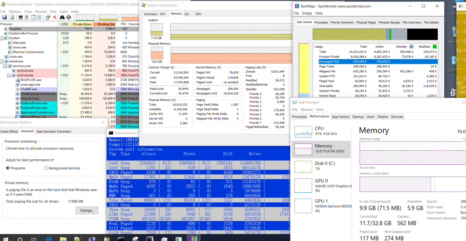Click the RamMap title bar app icon
Screen dimensions: 466x241
coord(297,6)
